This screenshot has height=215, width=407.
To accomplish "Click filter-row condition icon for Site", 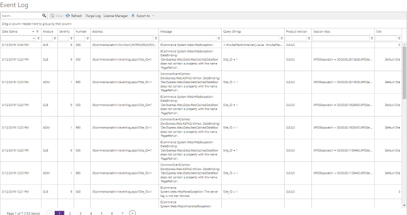I will coord(399,38).
